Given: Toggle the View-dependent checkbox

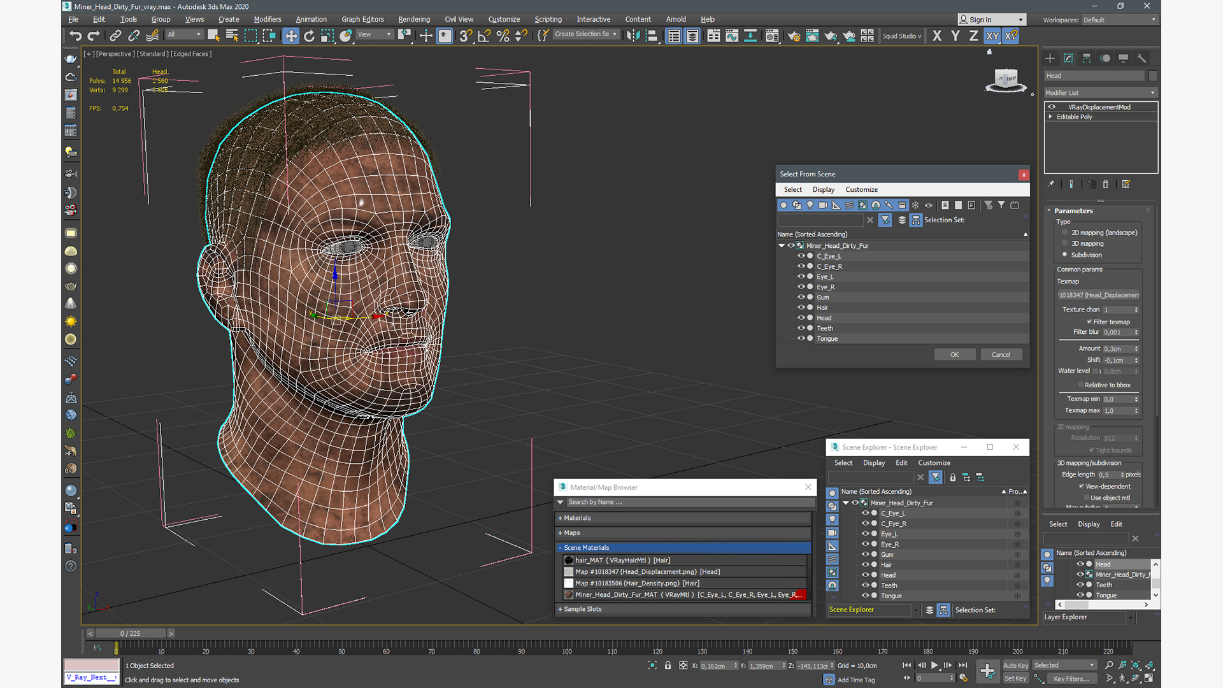Looking at the screenshot, I should [x=1082, y=486].
